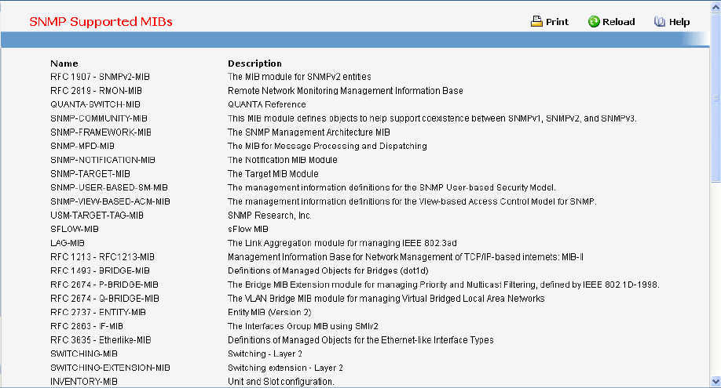Select RFC 1493 - BRIDGE-MIB name
This screenshot has width=721, height=388.
coord(101,270)
